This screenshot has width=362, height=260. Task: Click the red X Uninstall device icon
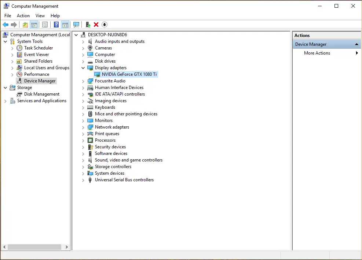click(96, 25)
